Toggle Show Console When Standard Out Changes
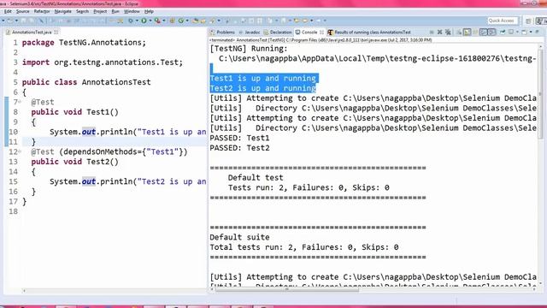Image resolution: width=547 pixels, height=308 pixels. pos(483,33)
